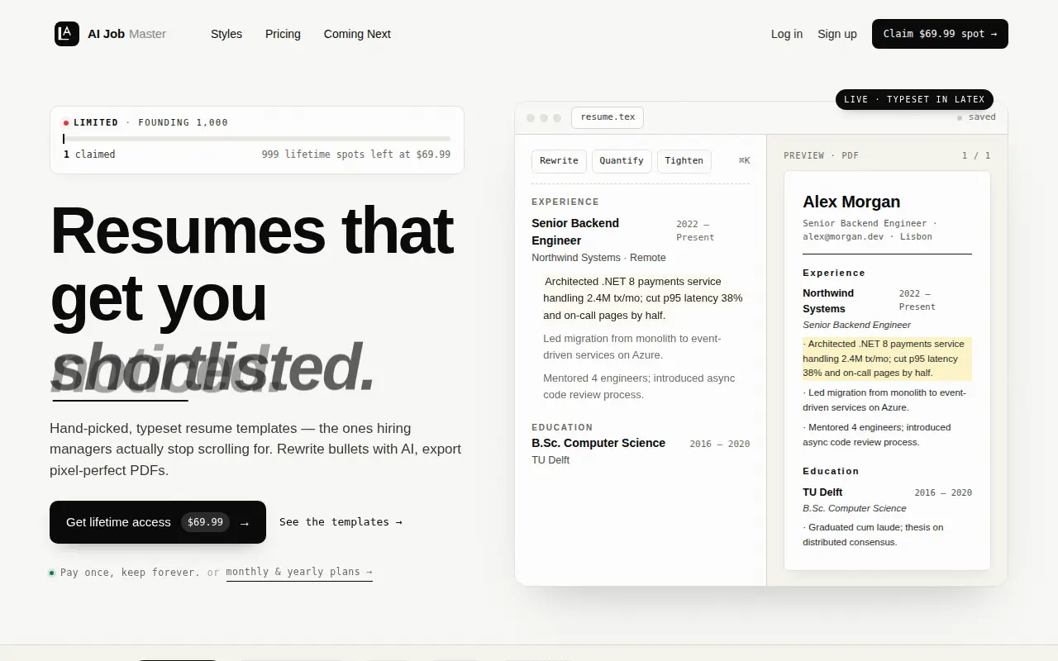The image size is (1058, 661).
Task: Click Alex Morgan name in PDF preview
Action: [x=851, y=202]
